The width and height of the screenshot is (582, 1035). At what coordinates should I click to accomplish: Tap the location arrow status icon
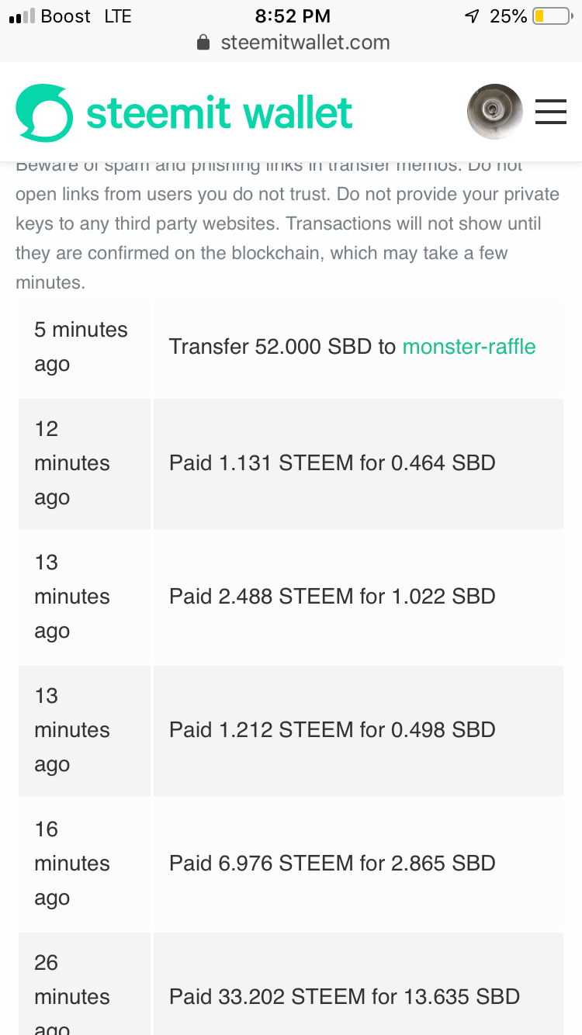472,16
